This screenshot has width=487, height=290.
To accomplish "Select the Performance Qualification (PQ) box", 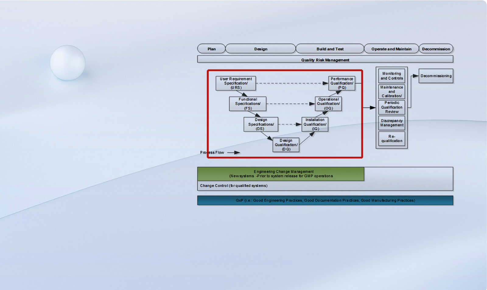I will [x=342, y=83].
